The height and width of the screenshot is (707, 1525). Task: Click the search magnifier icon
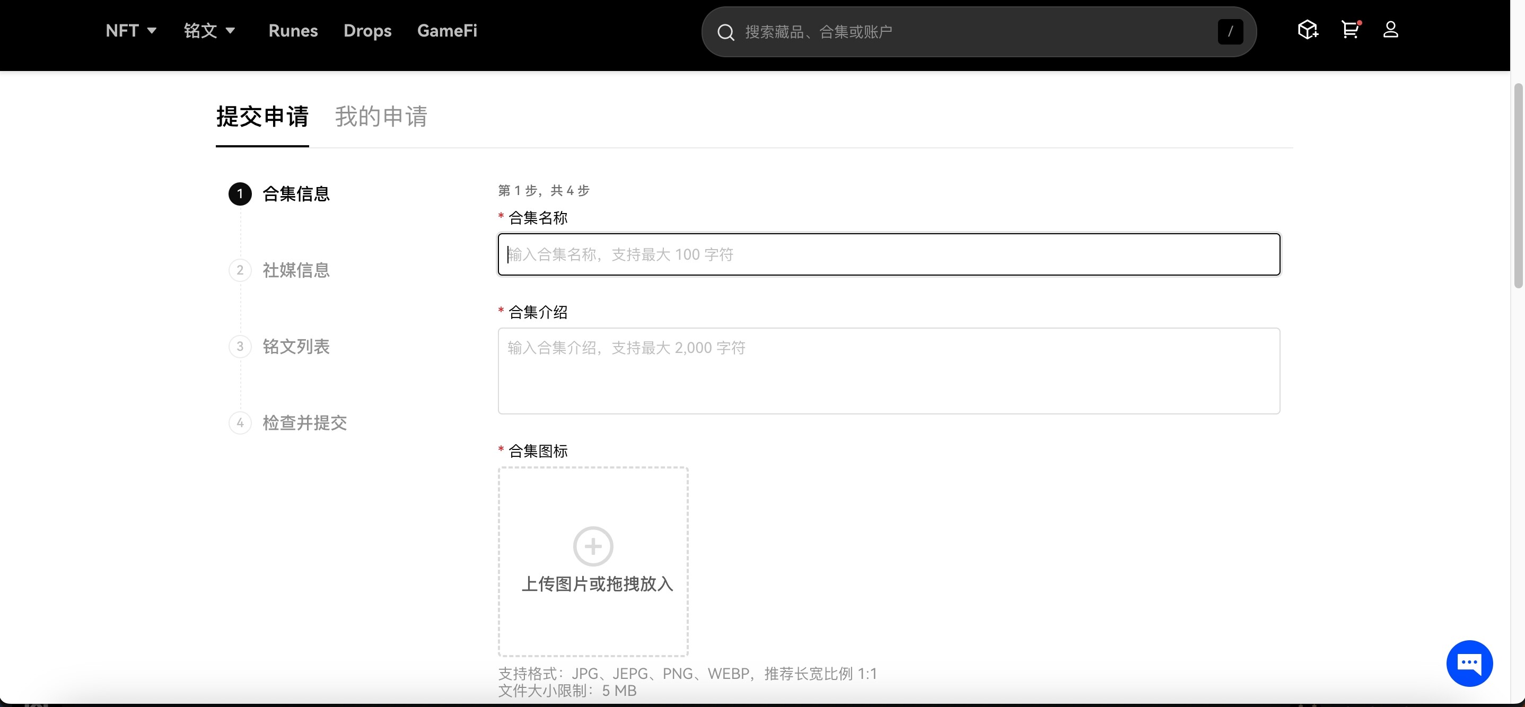coord(726,32)
